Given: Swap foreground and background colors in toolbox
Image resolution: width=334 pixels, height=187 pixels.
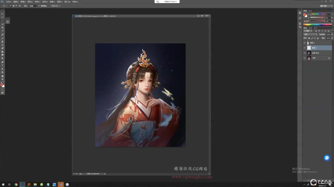Looking at the screenshot, I should (x=4, y=83).
